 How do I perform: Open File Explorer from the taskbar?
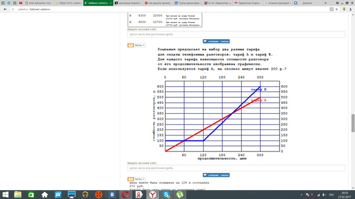(x=18, y=195)
